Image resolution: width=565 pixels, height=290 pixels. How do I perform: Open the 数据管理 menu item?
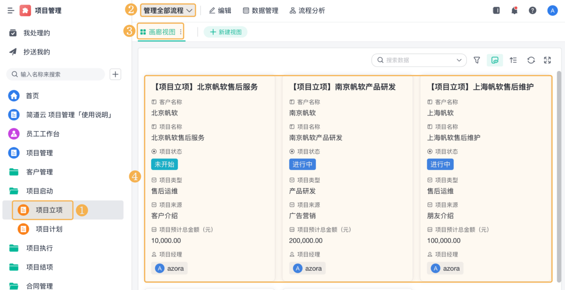tap(260, 10)
